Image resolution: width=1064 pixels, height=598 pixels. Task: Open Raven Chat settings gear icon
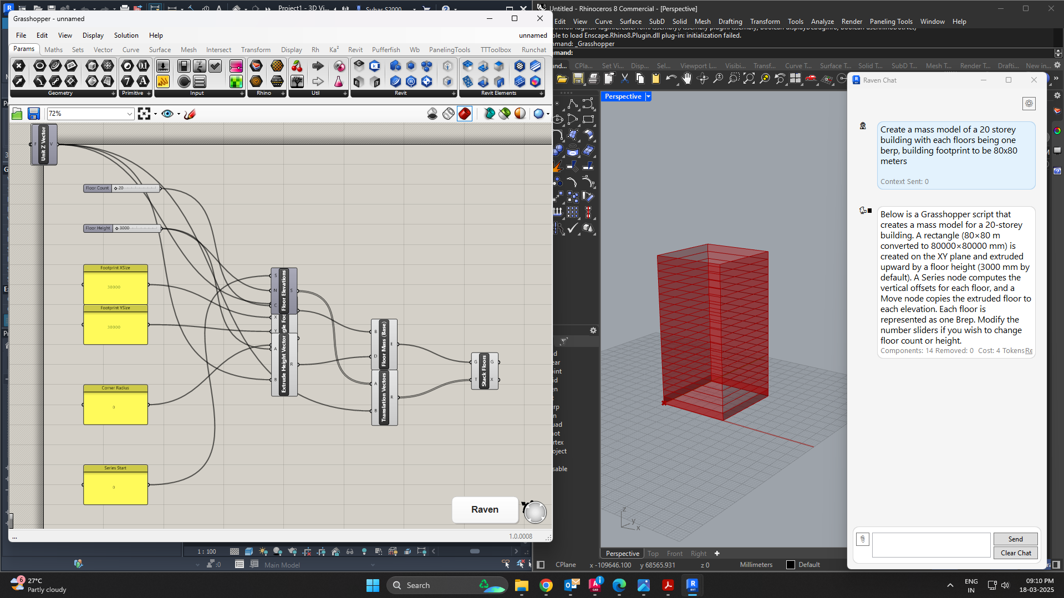(1029, 104)
